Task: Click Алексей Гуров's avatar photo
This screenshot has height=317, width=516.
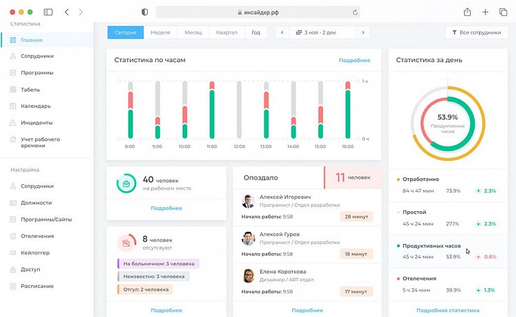Action: click(249, 239)
